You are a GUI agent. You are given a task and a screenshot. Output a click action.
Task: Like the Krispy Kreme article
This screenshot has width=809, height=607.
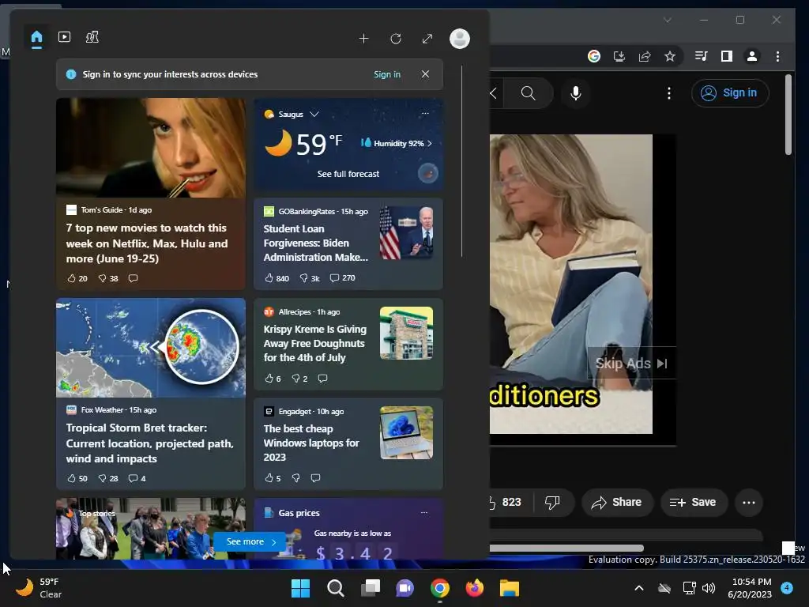(x=273, y=379)
